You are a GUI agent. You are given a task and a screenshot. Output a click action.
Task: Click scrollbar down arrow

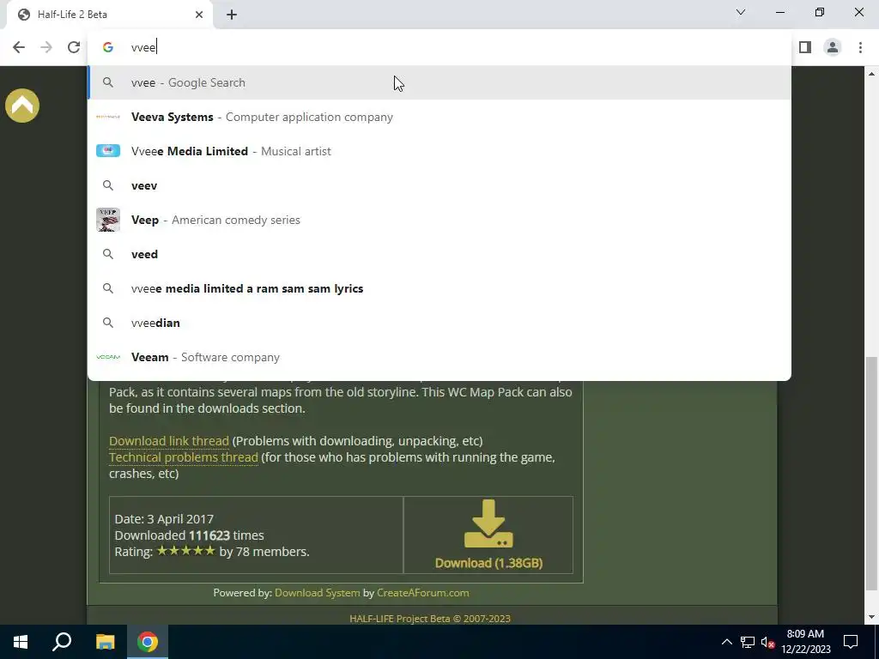point(871,618)
